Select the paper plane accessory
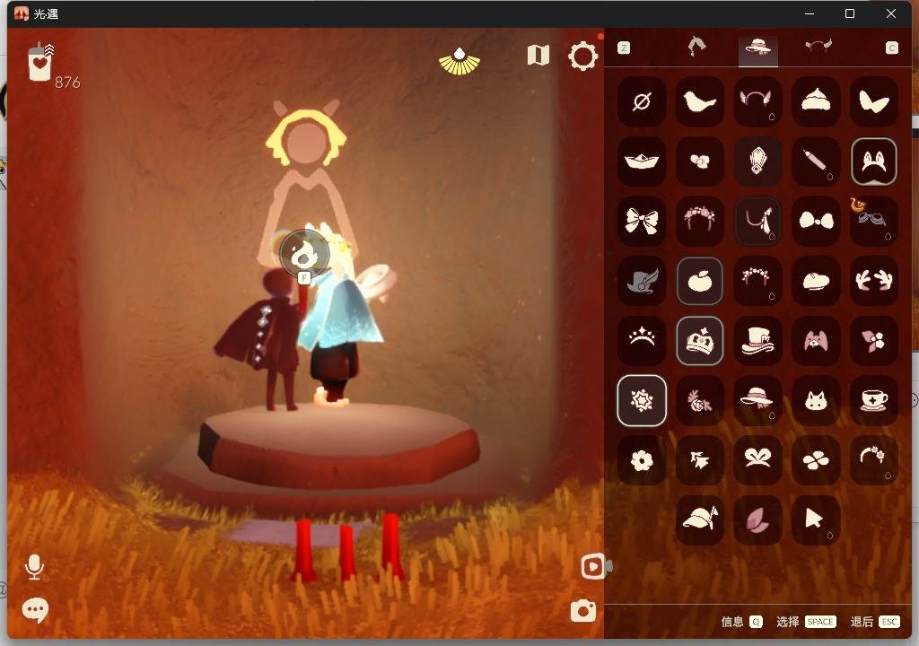The image size is (919, 646). [x=700, y=461]
